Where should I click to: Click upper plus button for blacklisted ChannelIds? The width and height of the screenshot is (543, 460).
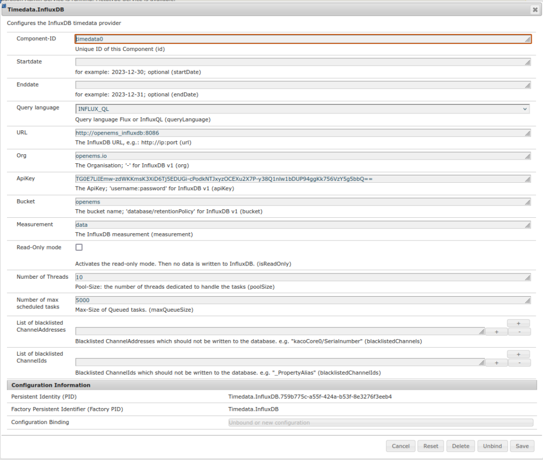(519, 354)
